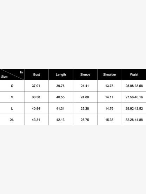The height and width of the screenshot is (194, 146).
Task: Select shoulder value 13.78 for size S
Action: [109, 86]
